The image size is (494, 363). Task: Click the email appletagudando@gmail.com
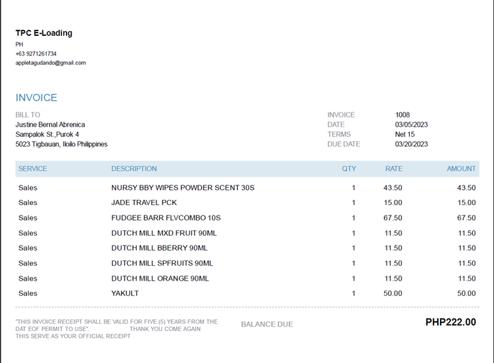pos(51,63)
